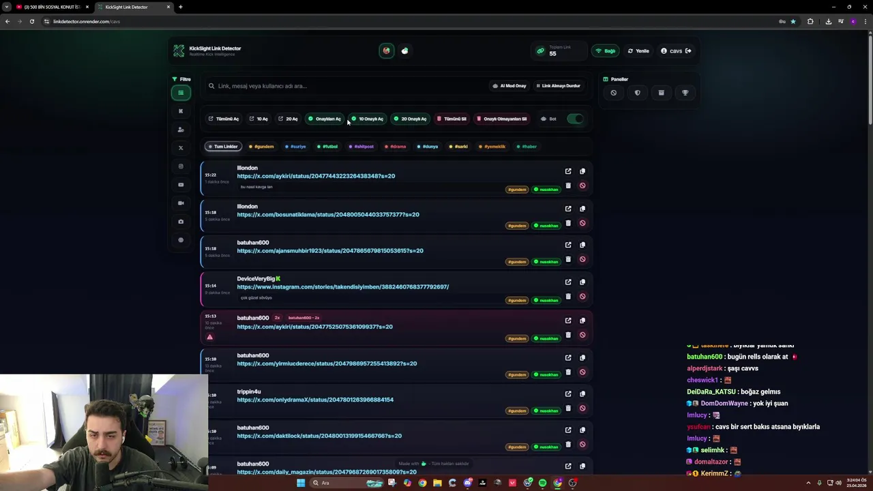Viewport: 873px width, 491px height.
Task: Ban user on ajansmuhbir1923 link row
Action: [x=582, y=259]
